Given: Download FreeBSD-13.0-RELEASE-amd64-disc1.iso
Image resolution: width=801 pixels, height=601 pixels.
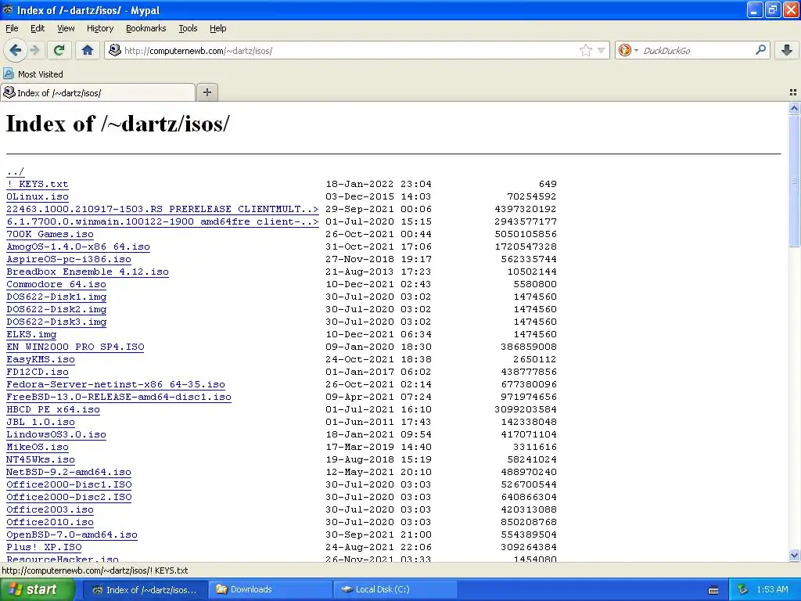Looking at the screenshot, I should 119,397.
